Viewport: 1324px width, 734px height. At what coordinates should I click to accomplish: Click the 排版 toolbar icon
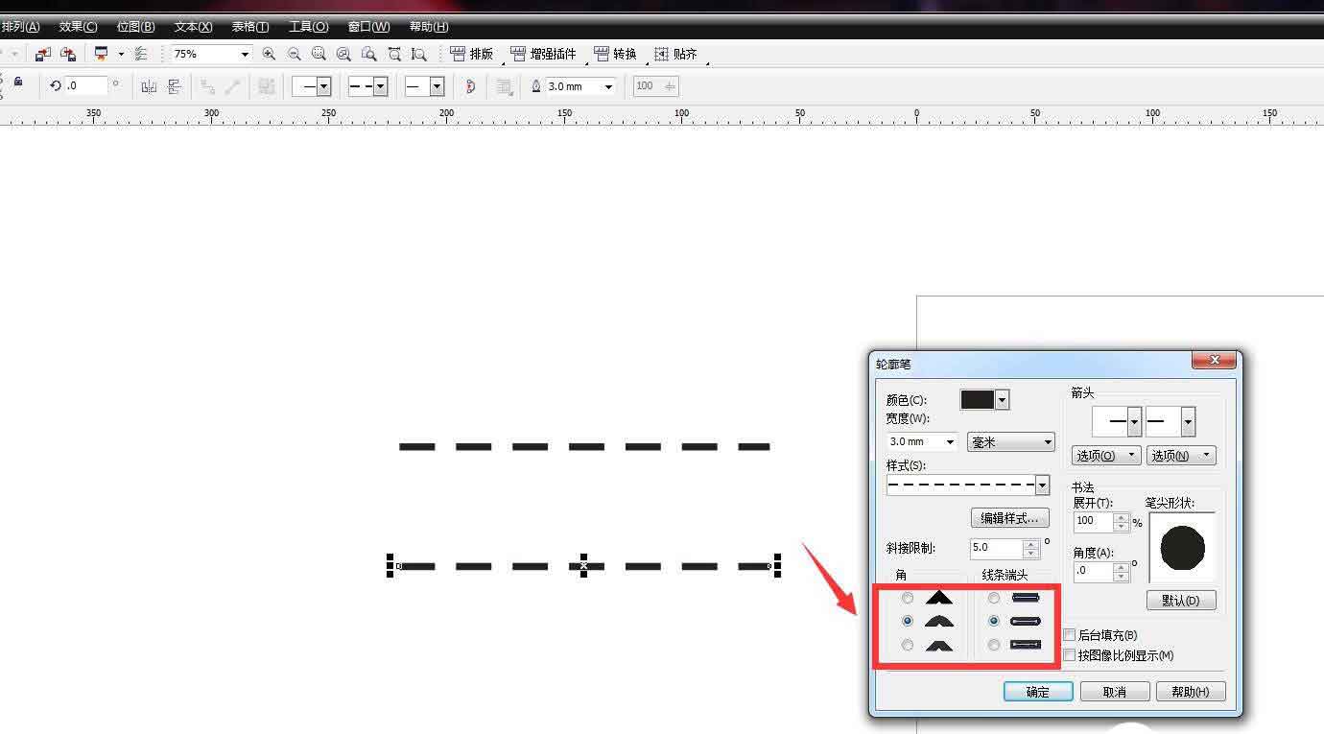coord(471,55)
